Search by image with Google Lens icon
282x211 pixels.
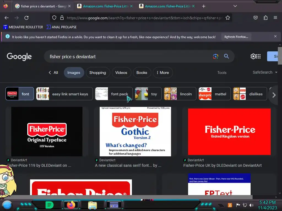pos(216,56)
